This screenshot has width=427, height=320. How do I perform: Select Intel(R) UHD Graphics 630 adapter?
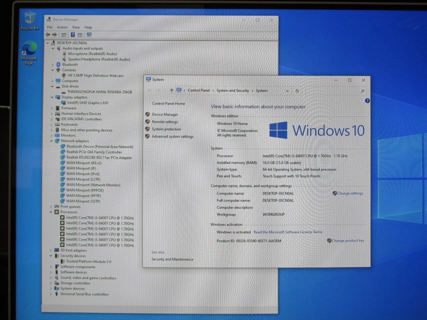click(x=88, y=103)
